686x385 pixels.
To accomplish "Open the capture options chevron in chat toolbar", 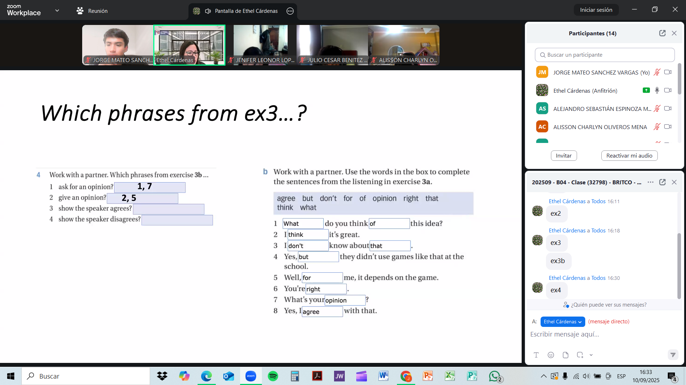I will pos(591,355).
